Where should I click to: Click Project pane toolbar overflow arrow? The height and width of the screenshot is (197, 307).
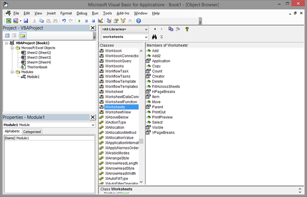[x=94, y=36]
